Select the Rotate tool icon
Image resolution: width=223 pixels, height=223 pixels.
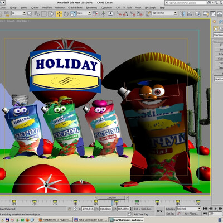66,14
